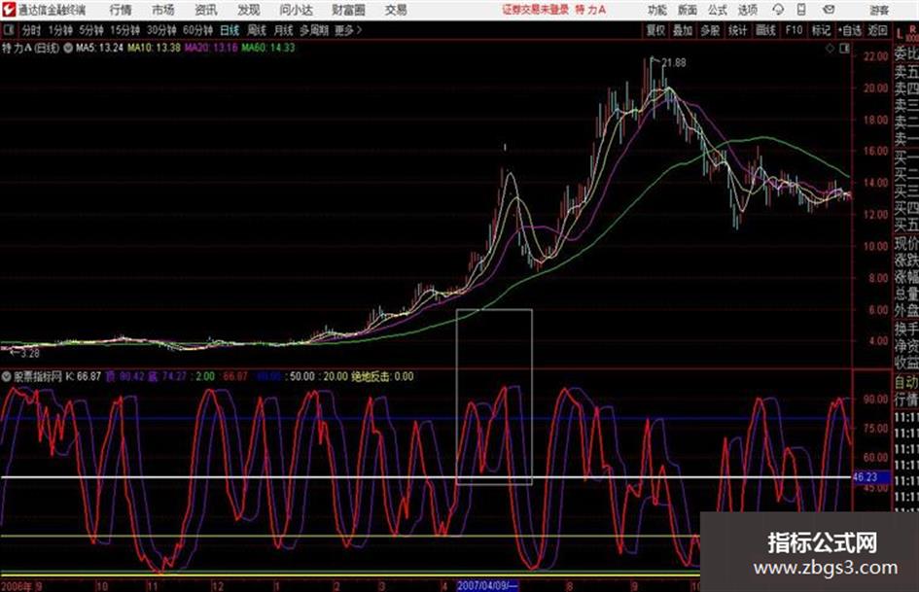The image size is (919, 592).
Task: Open the 多周期 multi-period view
Action: tap(313, 30)
